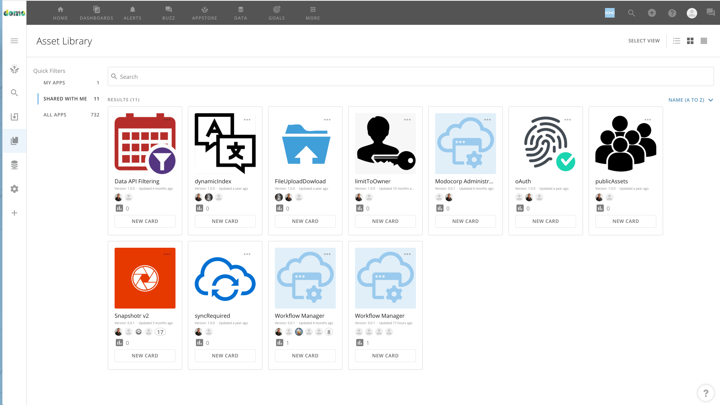720x405 pixels.
Task: Click the floating help button at bottom right
Action: point(706,393)
